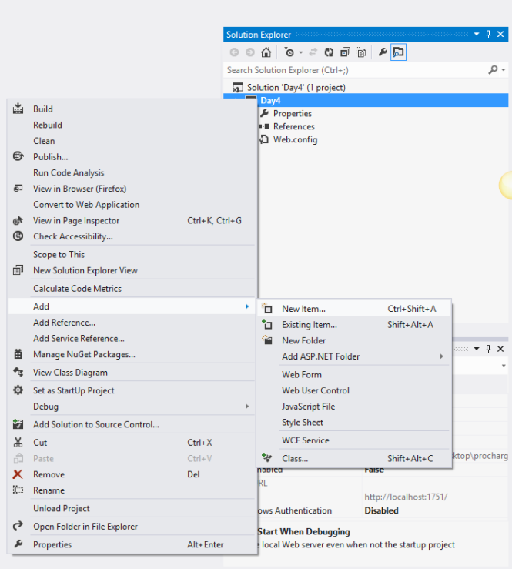Open Properties panel window position dropdown
Viewport: 512px width, 569px height.
point(477,349)
